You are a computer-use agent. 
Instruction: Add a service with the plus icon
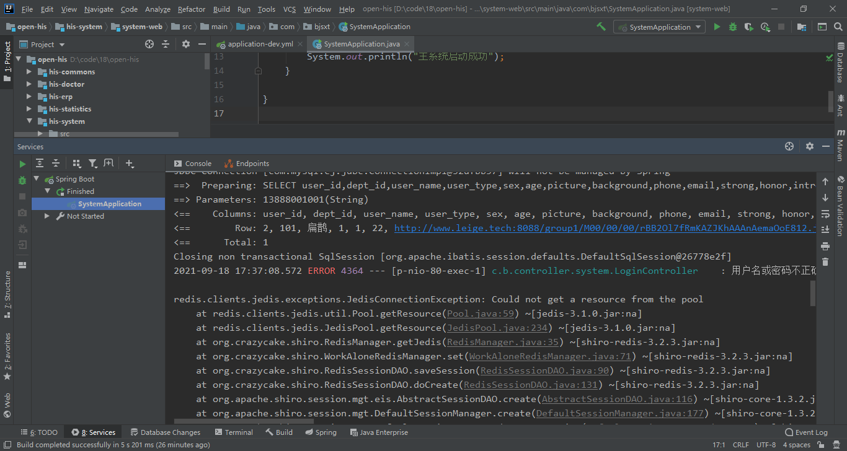(x=129, y=164)
